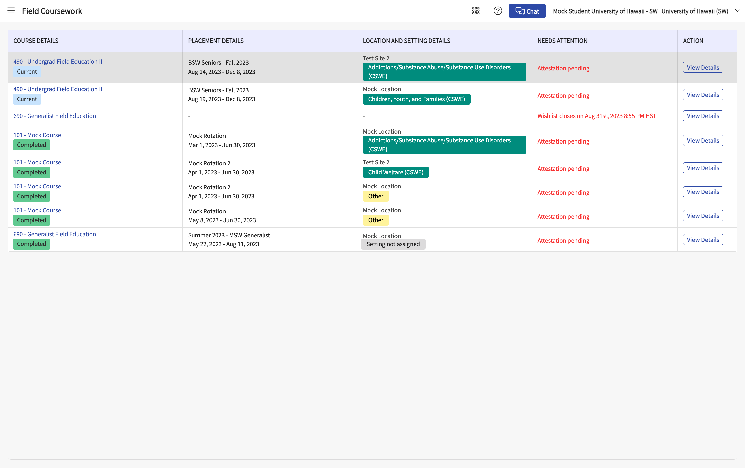Viewport: 745px width, 468px height.
Task: View Details for Mock Rotation May 8 row
Action: pyautogui.click(x=703, y=216)
